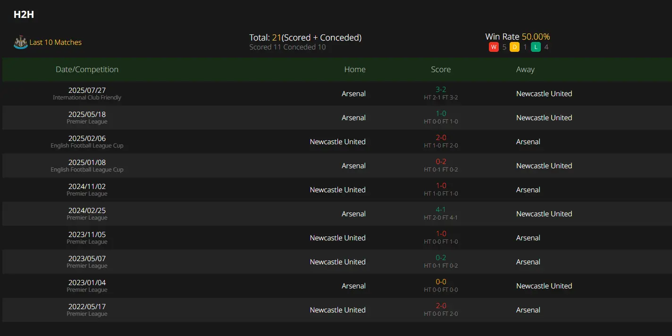
Task: Click the Total 21 goals summary
Action: (x=305, y=38)
